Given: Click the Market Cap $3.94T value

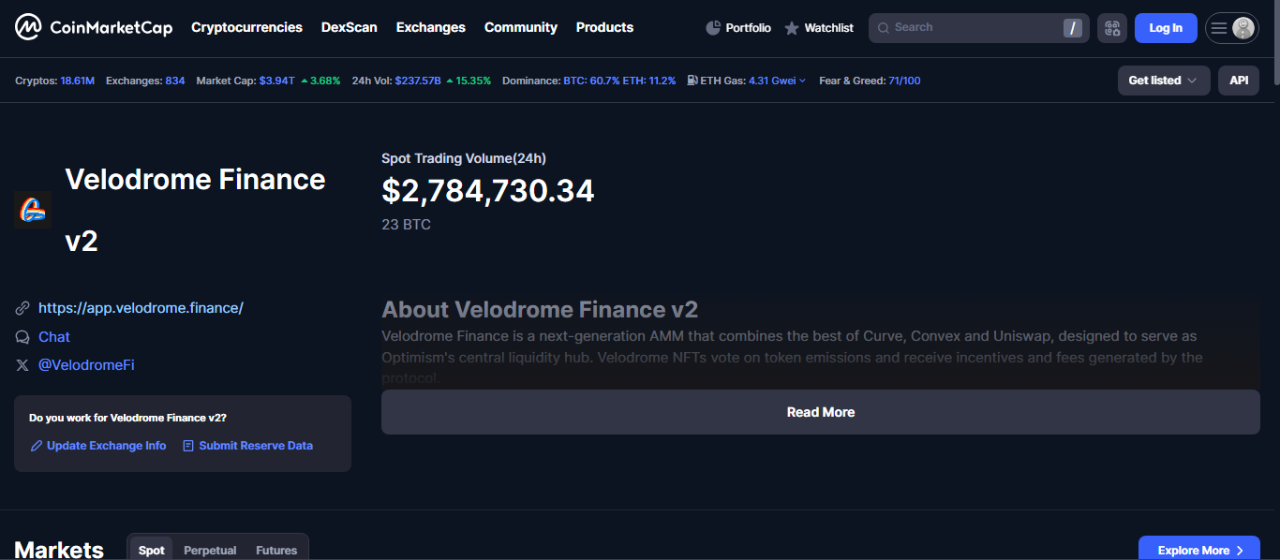Looking at the screenshot, I should tap(276, 81).
